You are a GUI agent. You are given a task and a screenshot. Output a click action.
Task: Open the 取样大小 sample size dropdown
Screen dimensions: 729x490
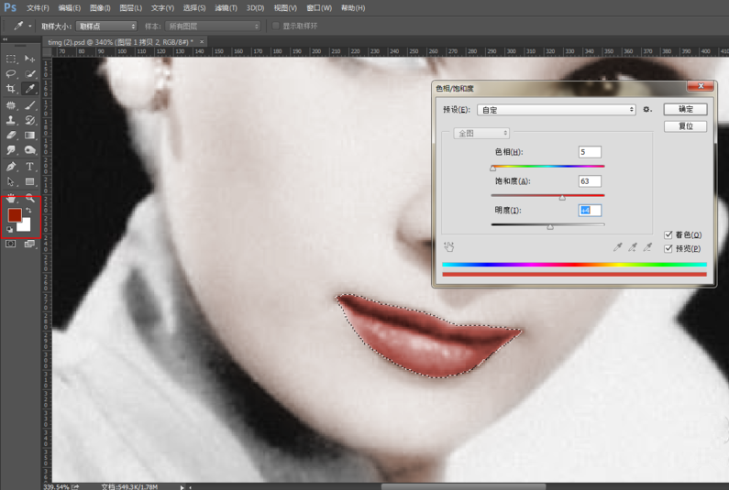pyautogui.click(x=106, y=27)
